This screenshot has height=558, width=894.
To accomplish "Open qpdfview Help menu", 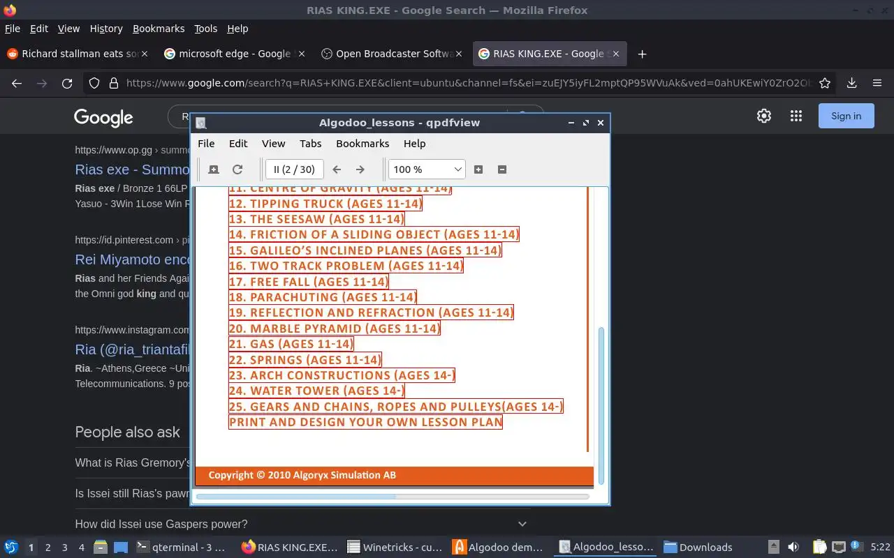I will click(x=414, y=144).
